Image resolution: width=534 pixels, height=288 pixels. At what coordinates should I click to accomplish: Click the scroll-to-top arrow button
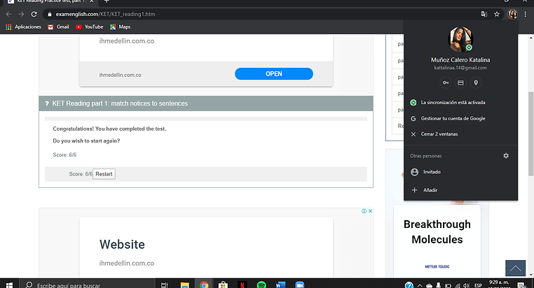coord(515,268)
